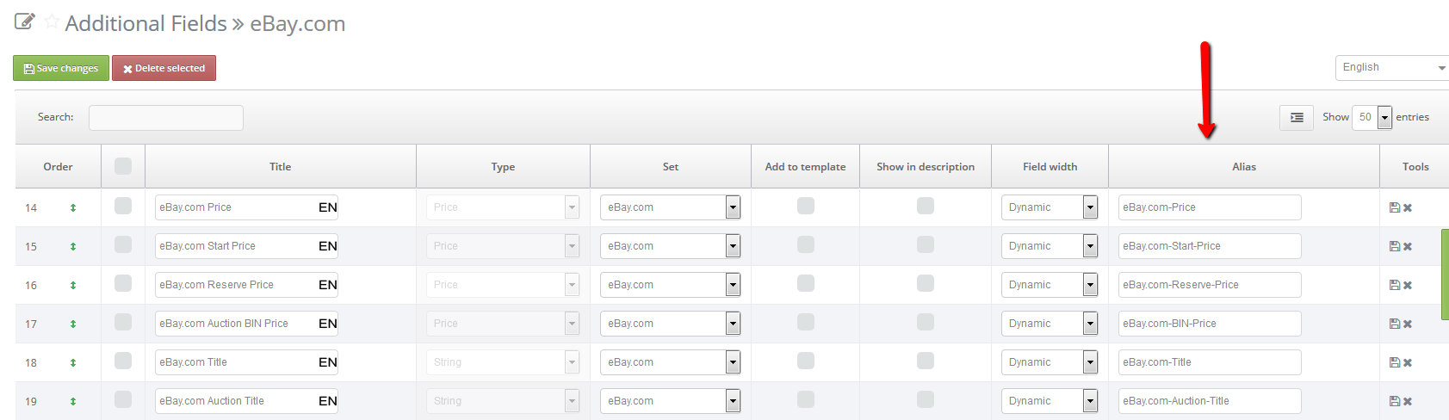Delete the eBay.com Title row
The height and width of the screenshot is (420, 1449).
[1408, 362]
